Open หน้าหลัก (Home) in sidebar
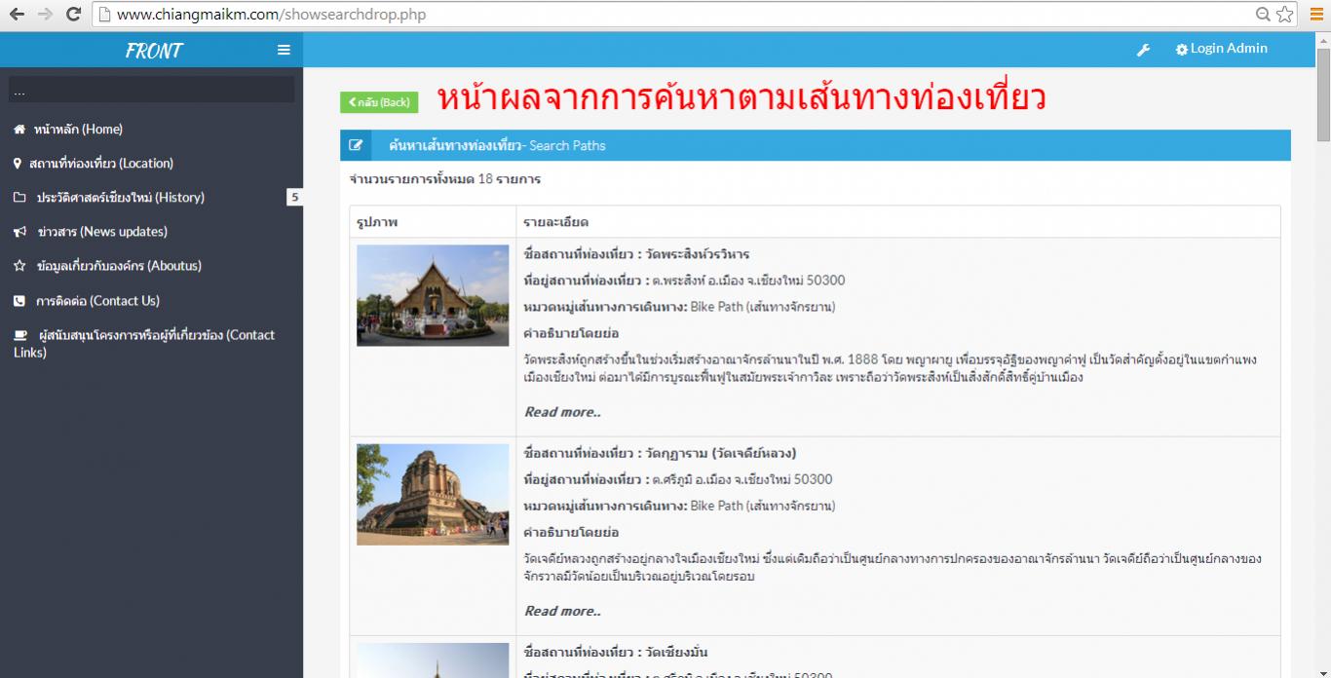 [78, 130]
